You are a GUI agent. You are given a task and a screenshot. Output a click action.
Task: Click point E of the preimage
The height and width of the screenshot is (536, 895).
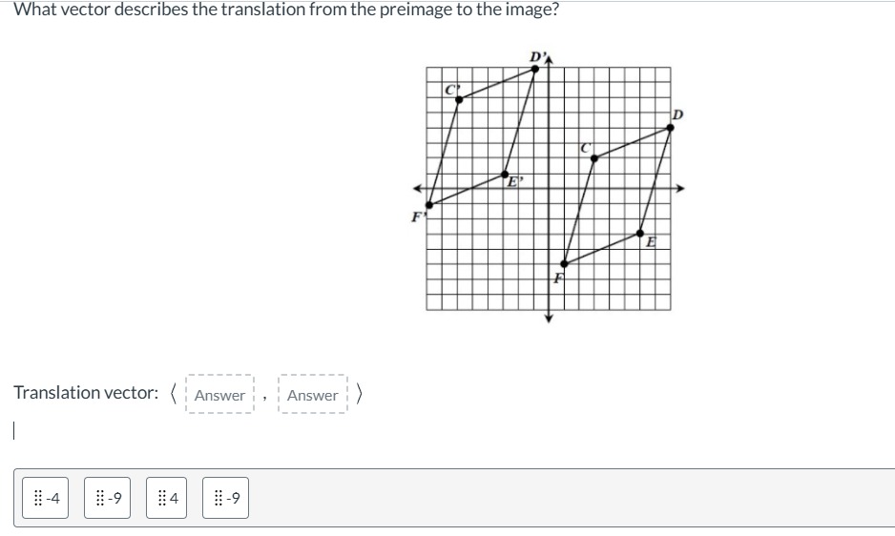[640, 233]
